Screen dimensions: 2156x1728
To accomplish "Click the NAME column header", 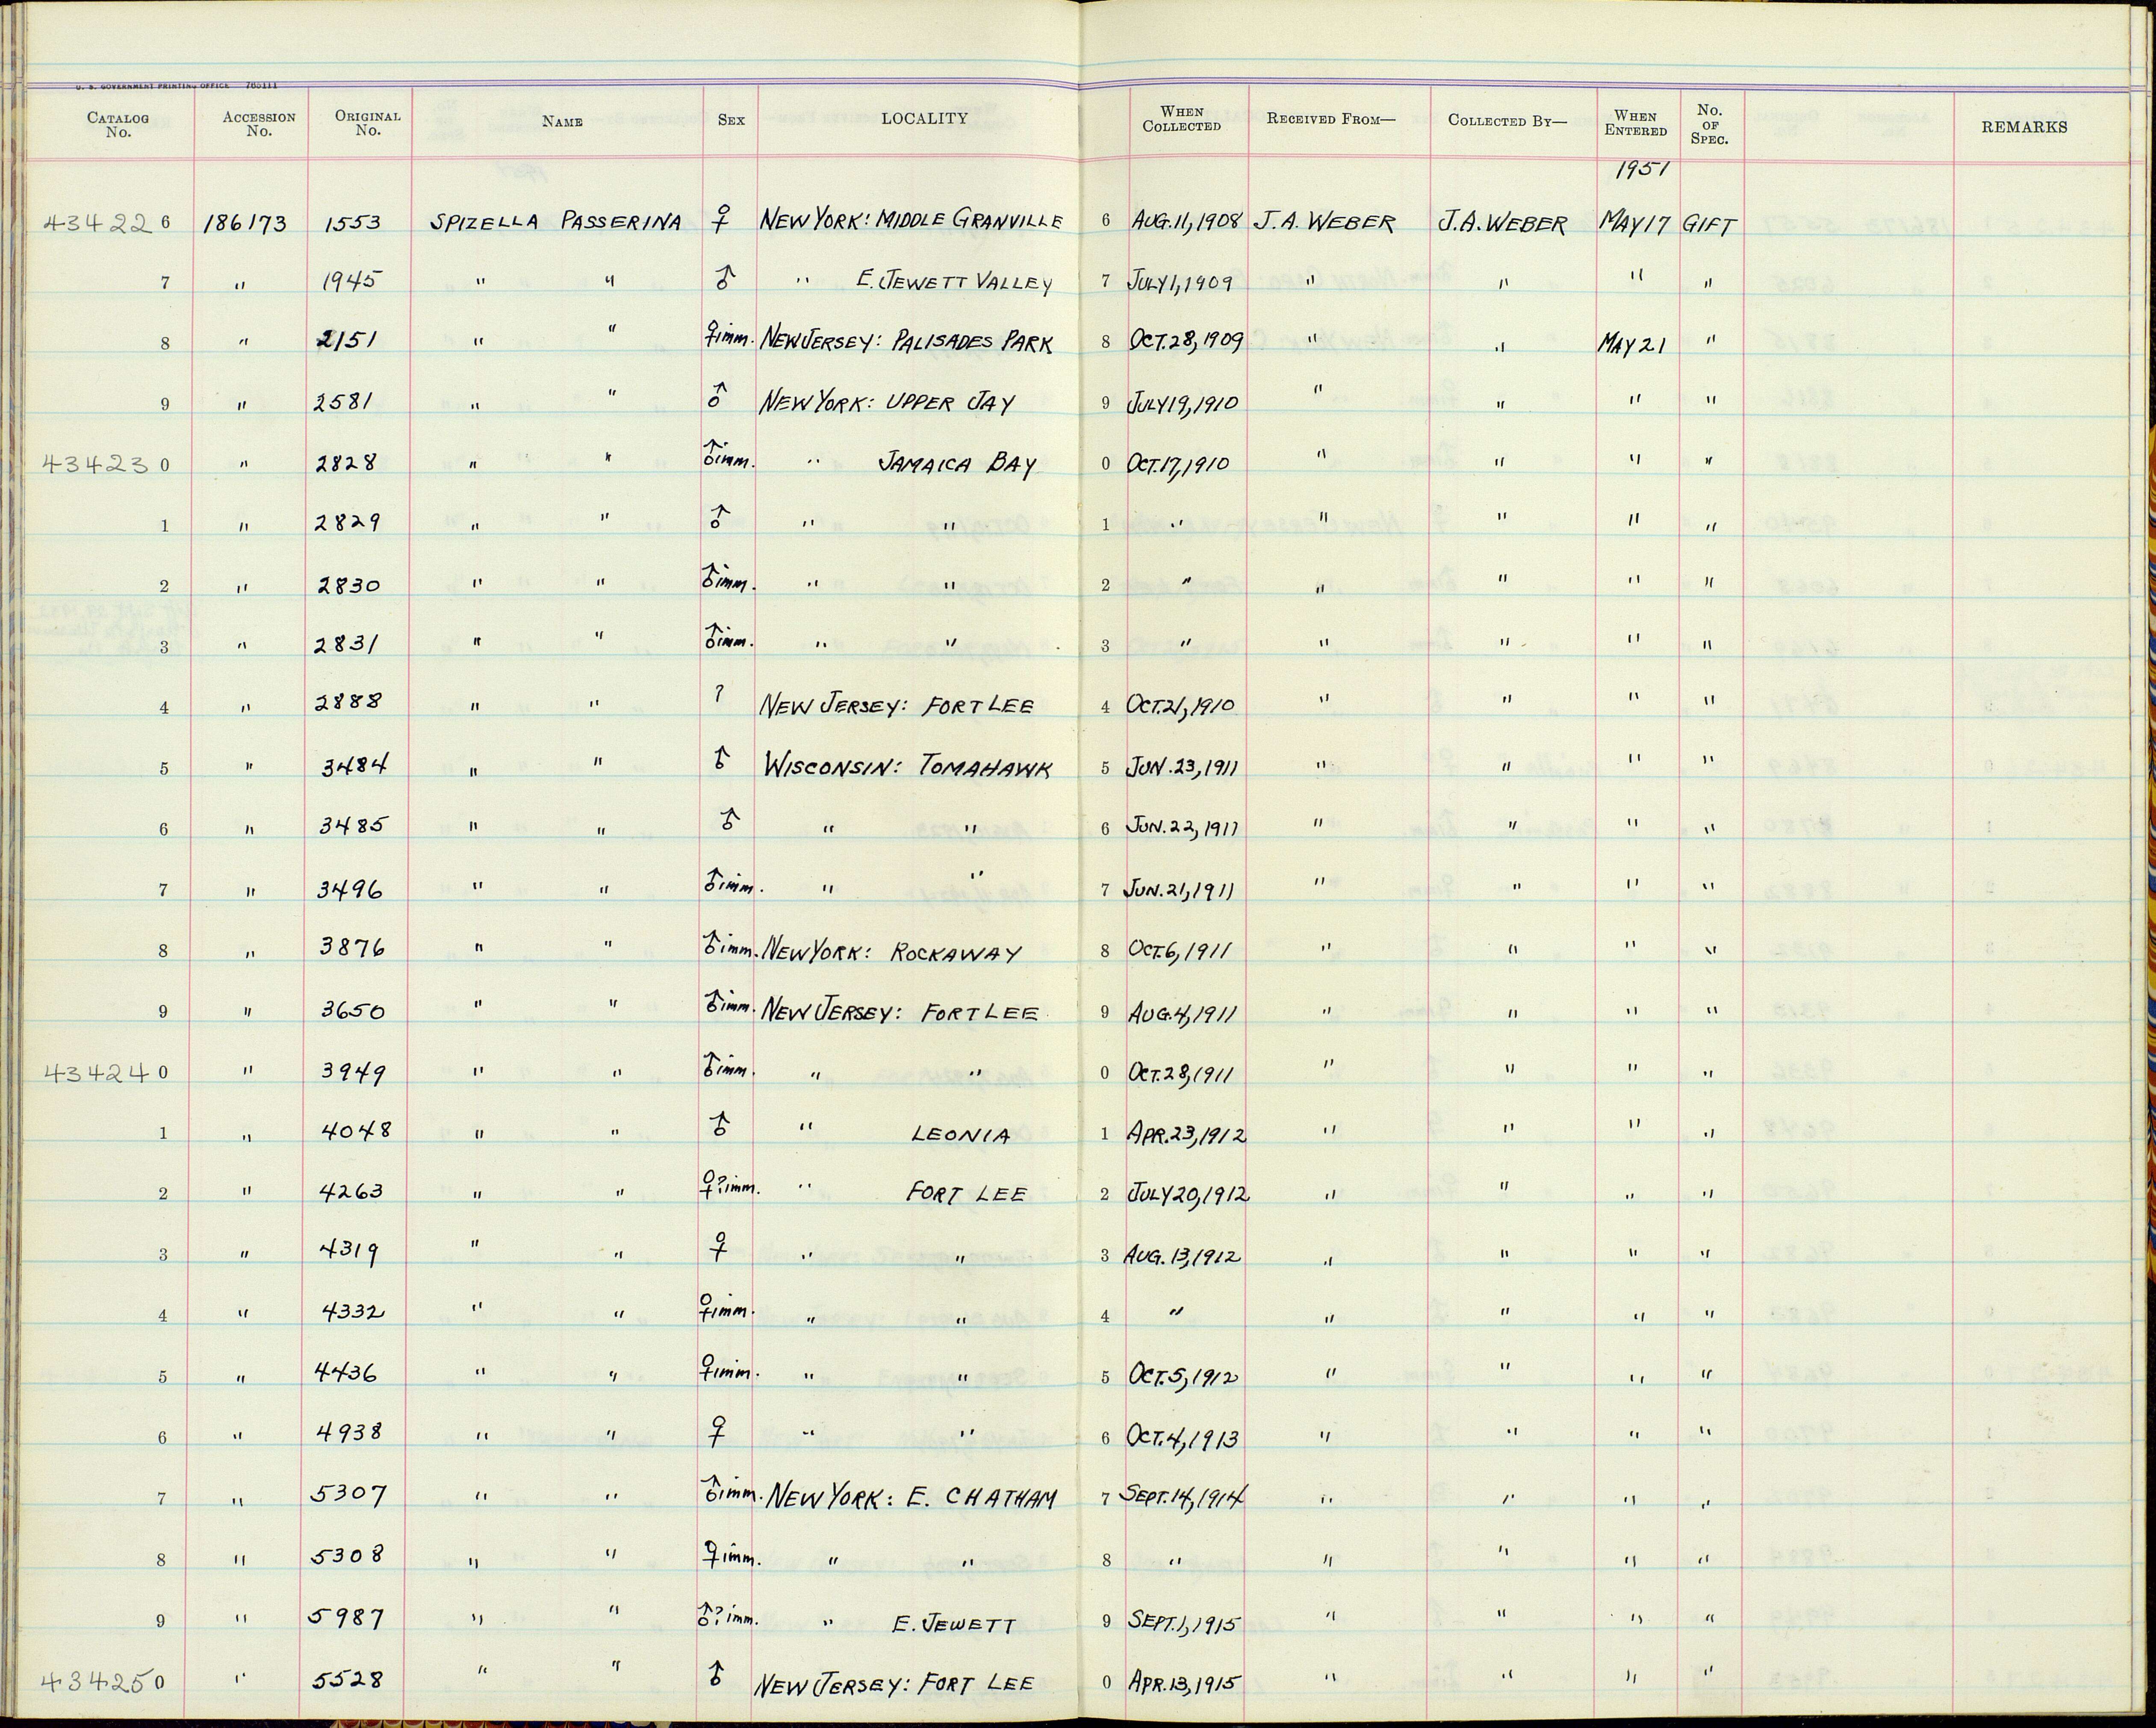I will [x=562, y=122].
